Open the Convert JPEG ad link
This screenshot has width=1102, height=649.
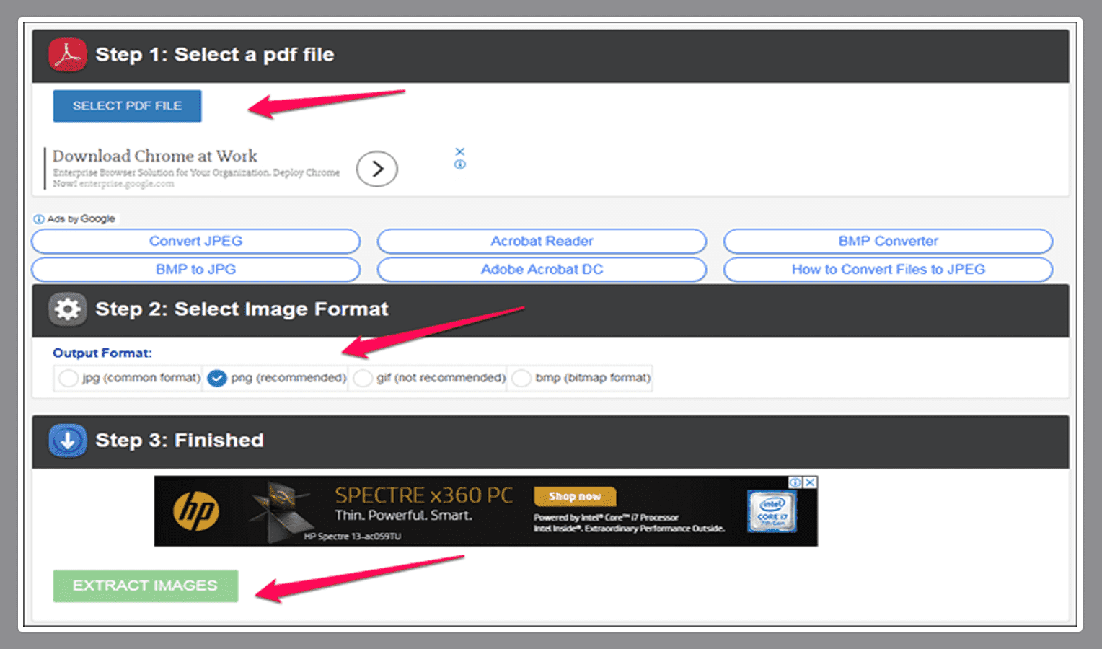click(x=195, y=242)
